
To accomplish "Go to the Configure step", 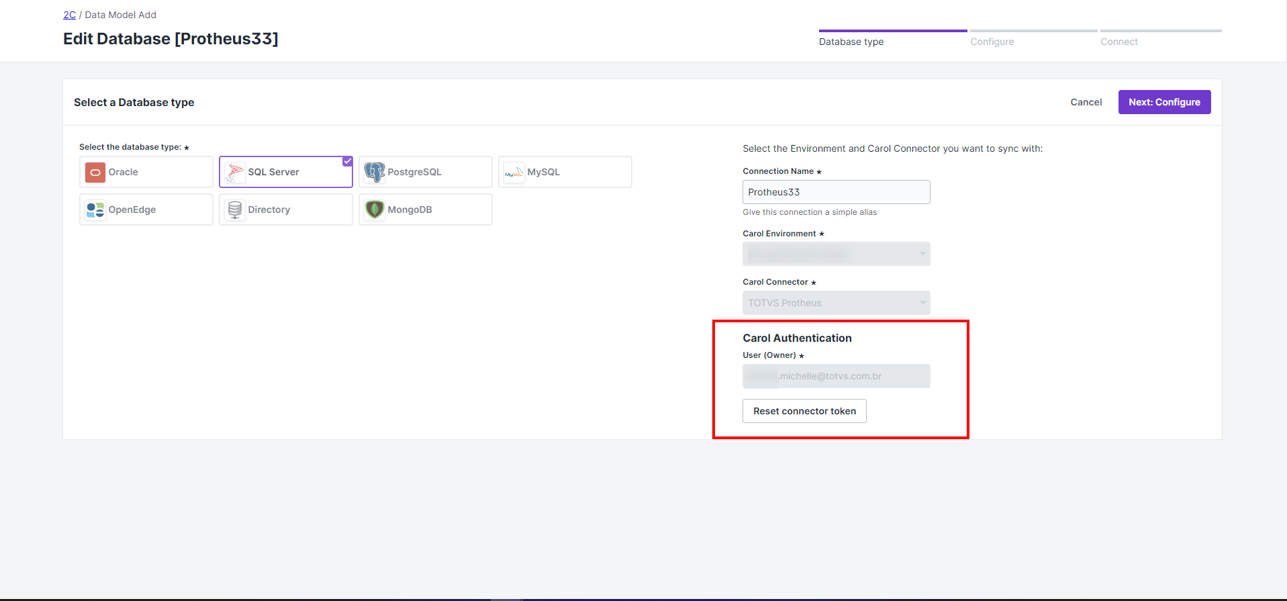I will [992, 42].
